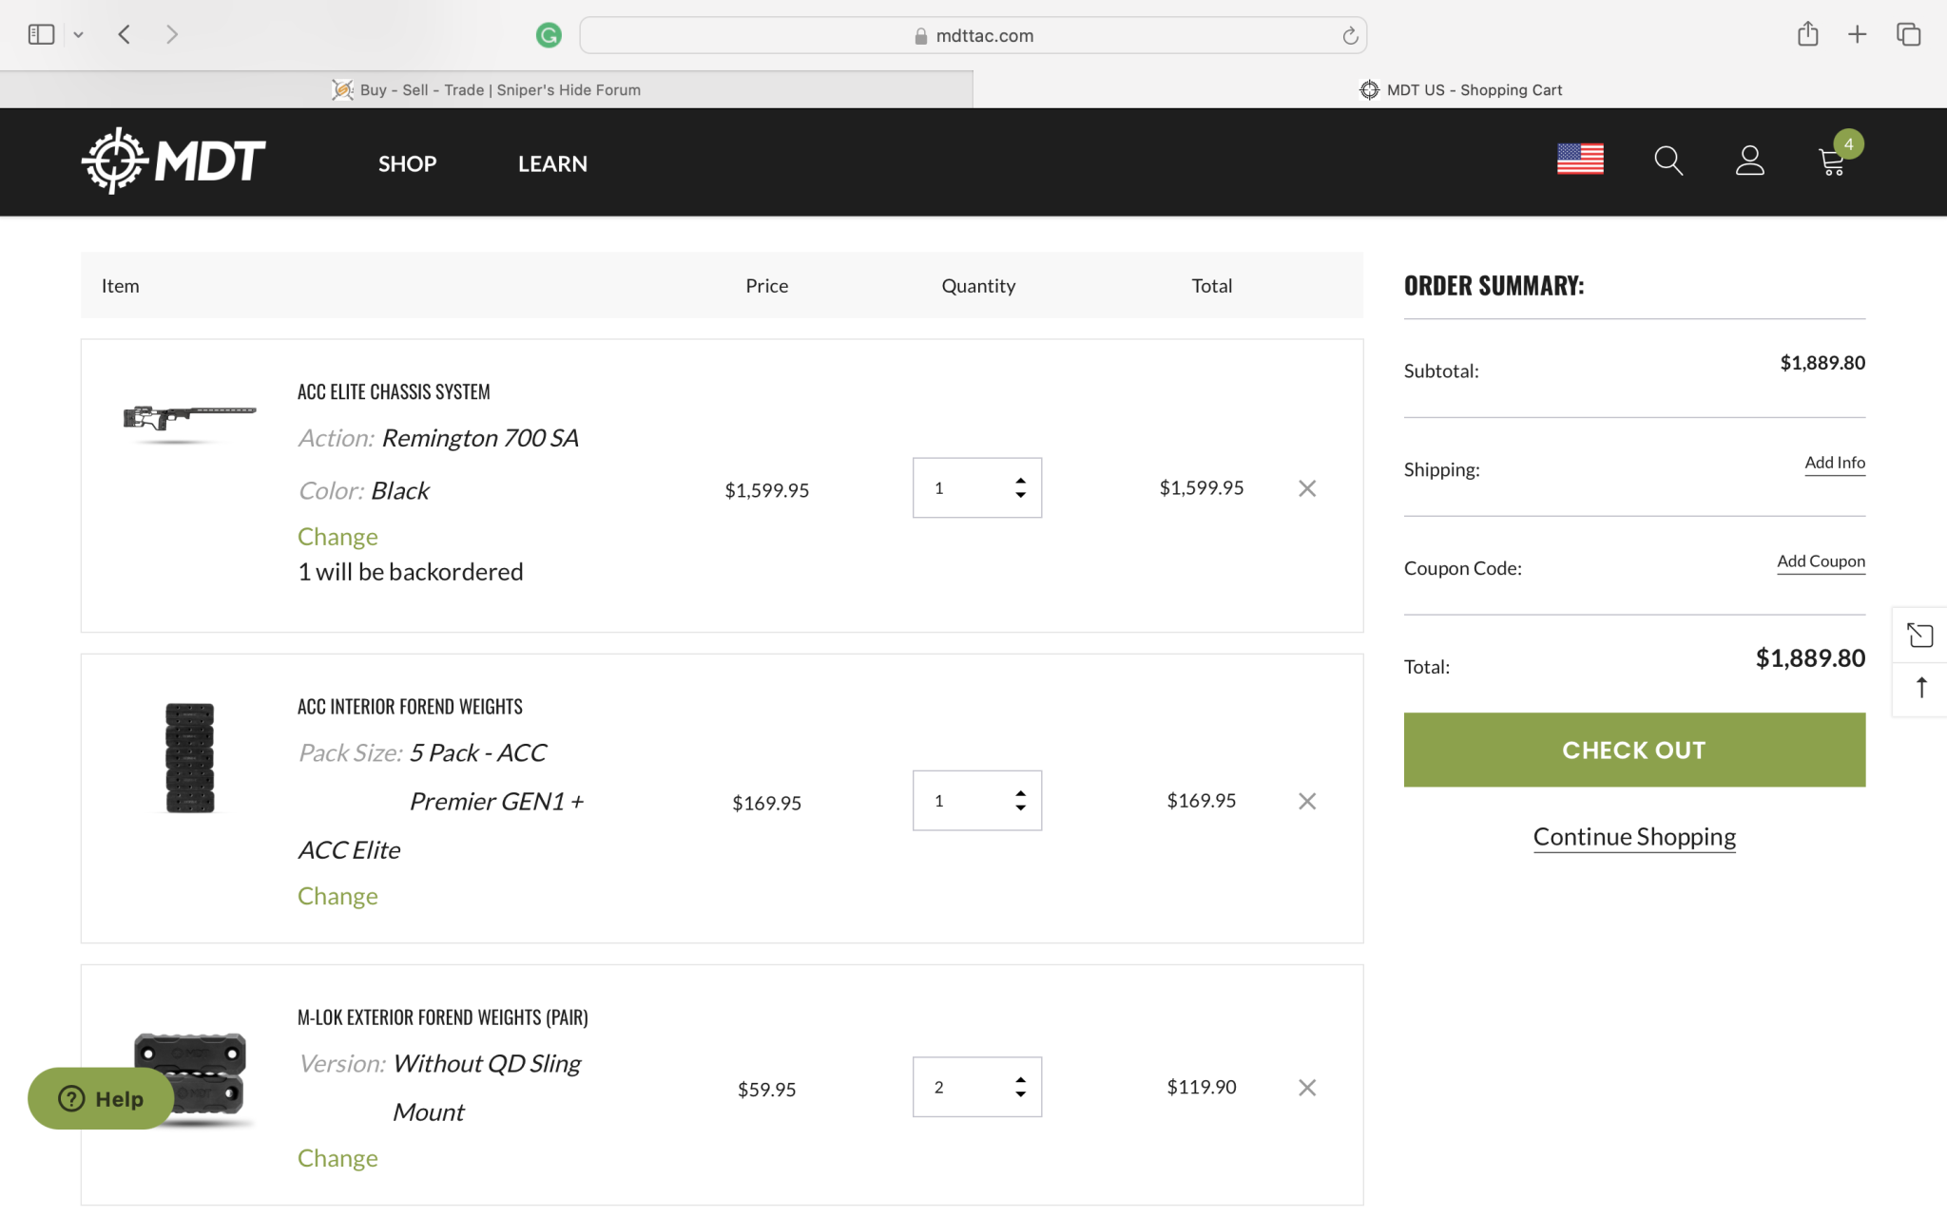Click the $119.90 row total
1947x1216 pixels.
1202,1087
